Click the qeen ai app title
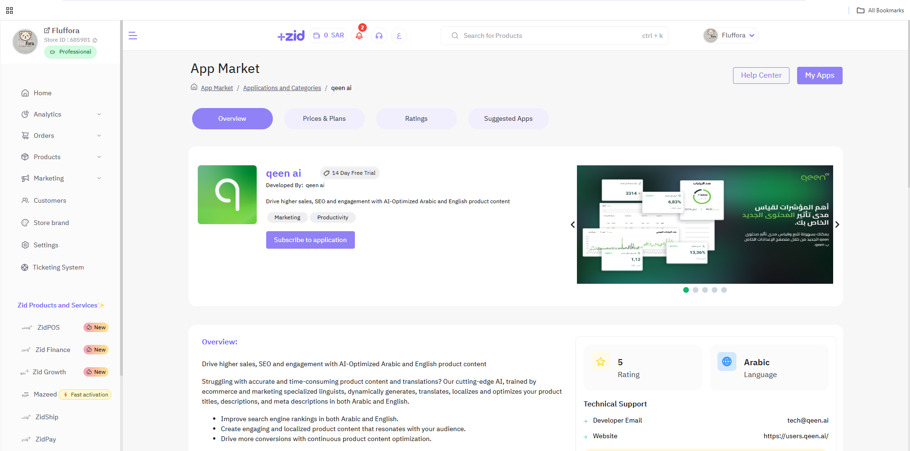The width and height of the screenshot is (910, 451). 284,173
